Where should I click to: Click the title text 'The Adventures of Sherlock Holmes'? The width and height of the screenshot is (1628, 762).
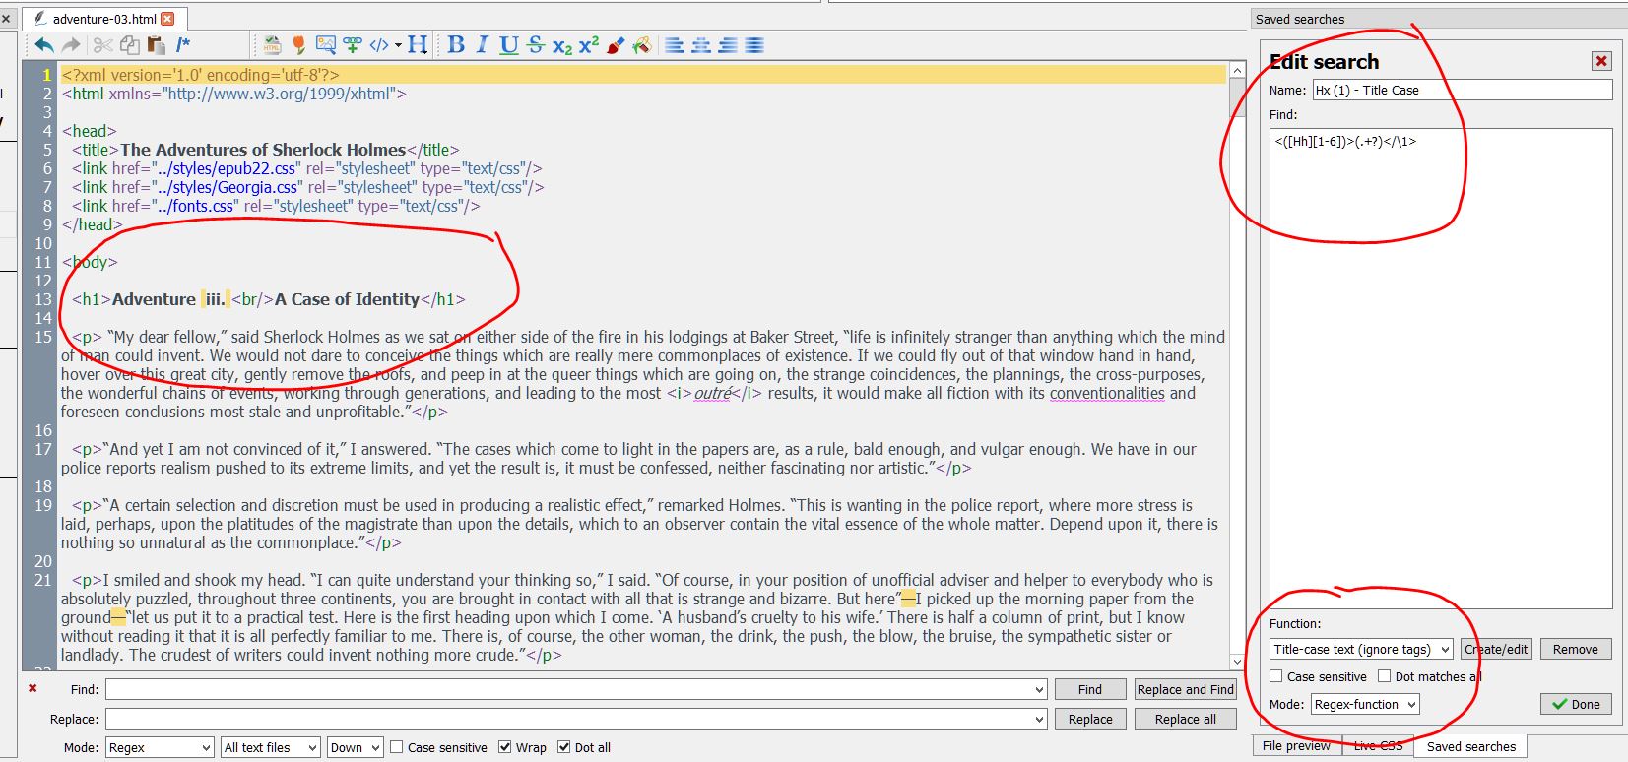[263, 150]
